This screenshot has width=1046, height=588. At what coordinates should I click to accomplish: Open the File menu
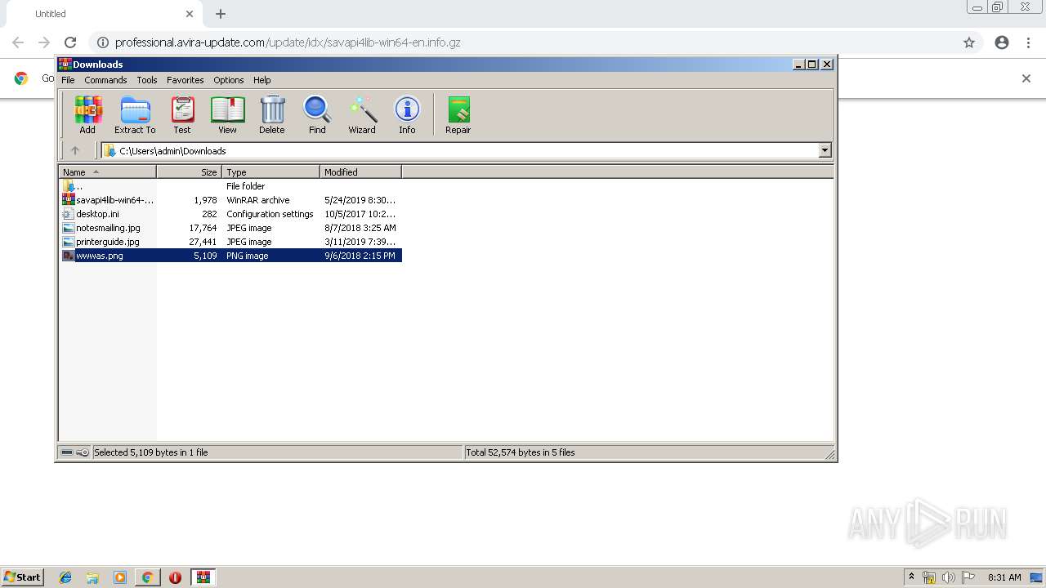[x=68, y=80]
